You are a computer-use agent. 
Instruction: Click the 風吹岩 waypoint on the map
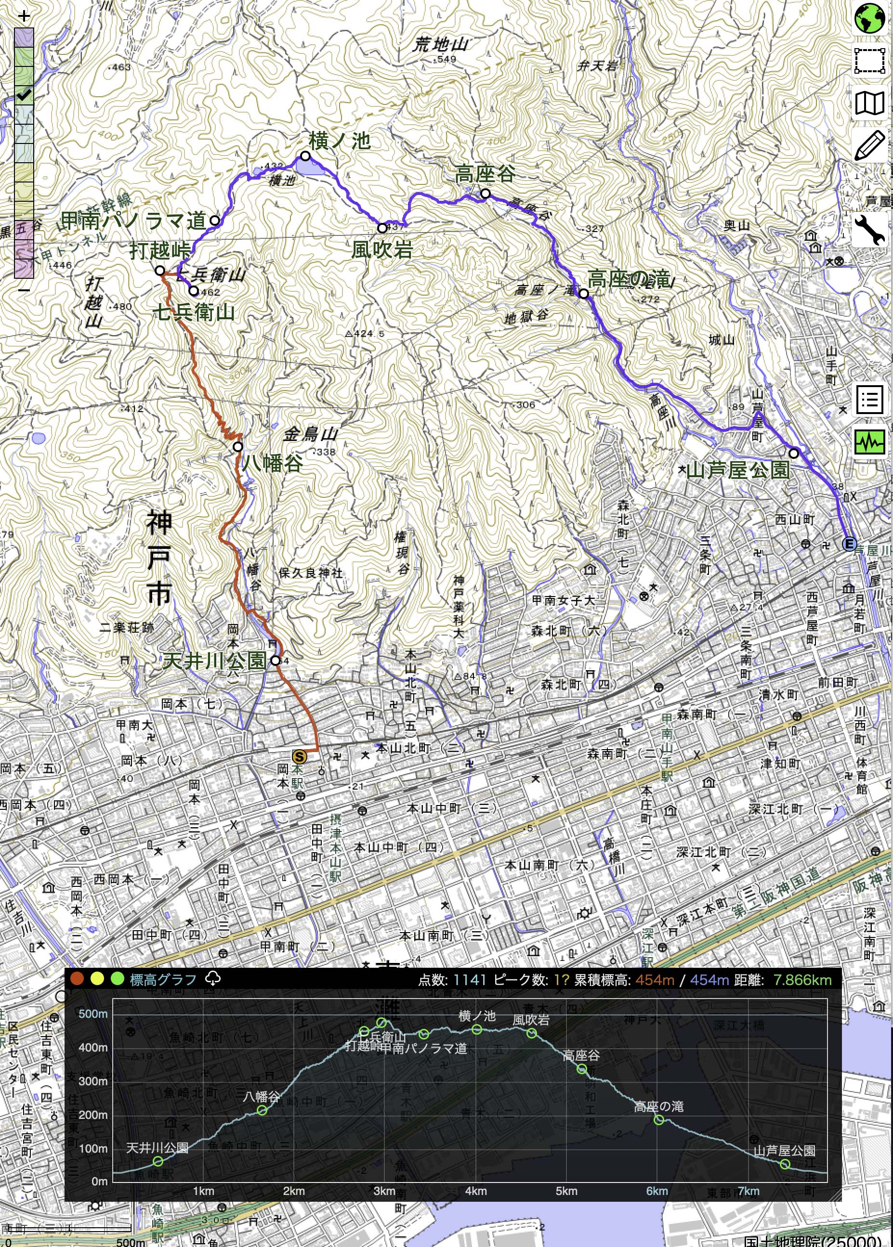pyautogui.click(x=382, y=228)
